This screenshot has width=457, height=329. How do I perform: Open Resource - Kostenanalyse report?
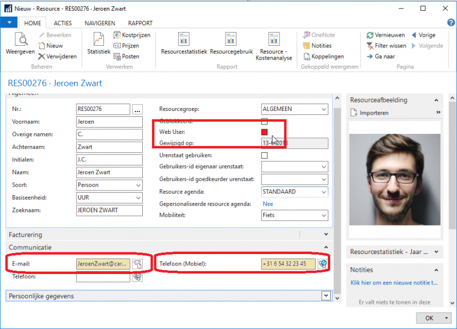[274, 46]
